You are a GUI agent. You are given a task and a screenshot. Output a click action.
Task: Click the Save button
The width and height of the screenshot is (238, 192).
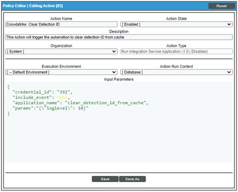[x=105, y=179]
